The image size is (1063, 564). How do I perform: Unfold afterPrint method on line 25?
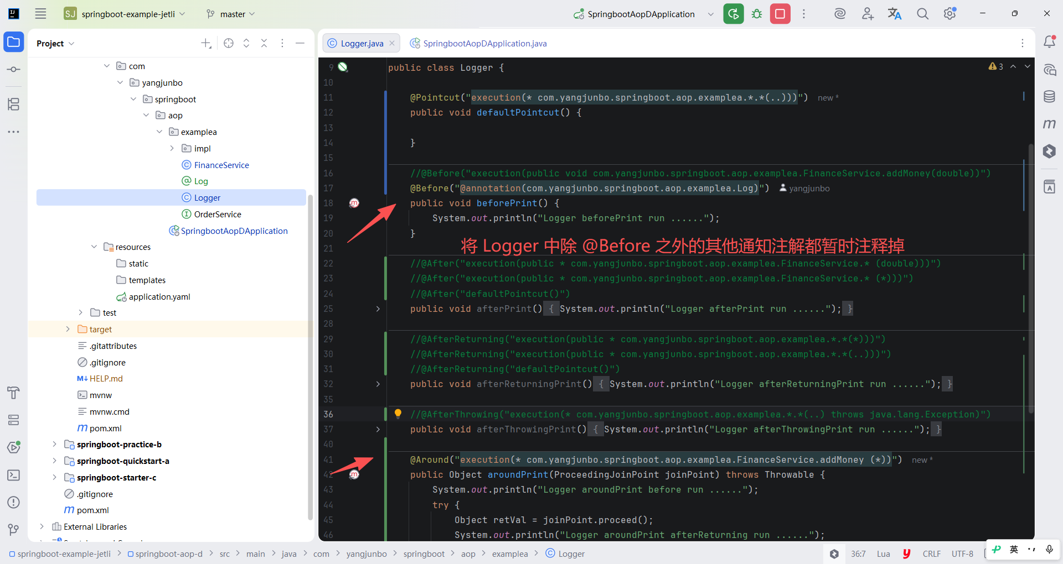click(378, 309)
